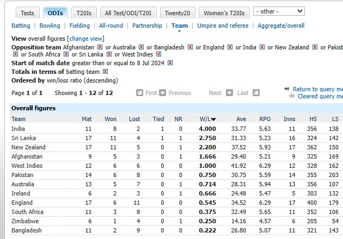The image size is (343, 239).
Task: Open Aggregate/overall records
Action: (281, 26)
